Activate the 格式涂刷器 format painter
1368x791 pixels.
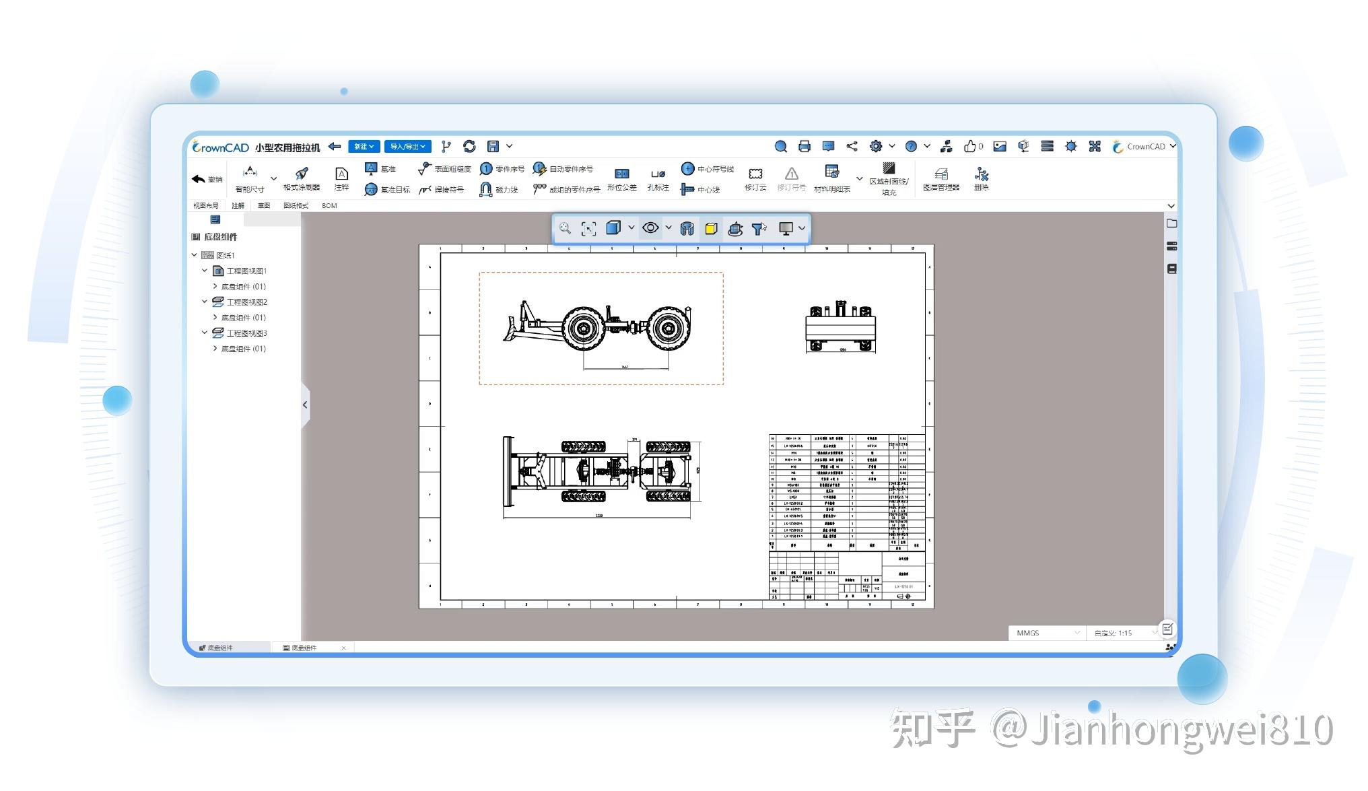point(302,177)
